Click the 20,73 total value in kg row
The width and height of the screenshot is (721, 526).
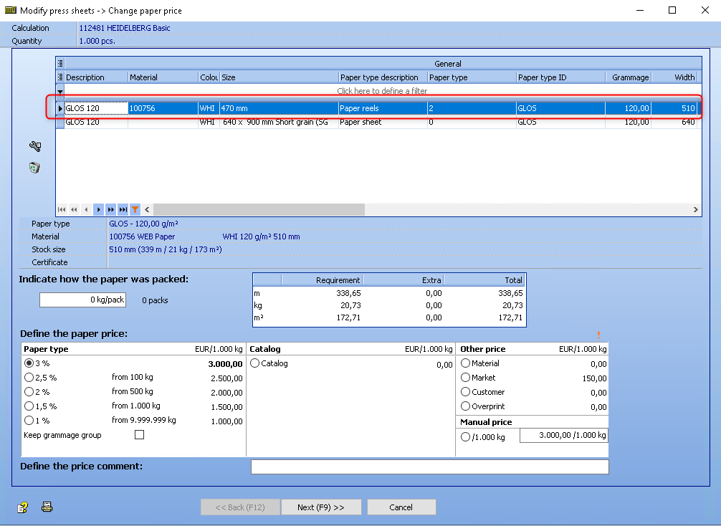[x=512, y=305]
